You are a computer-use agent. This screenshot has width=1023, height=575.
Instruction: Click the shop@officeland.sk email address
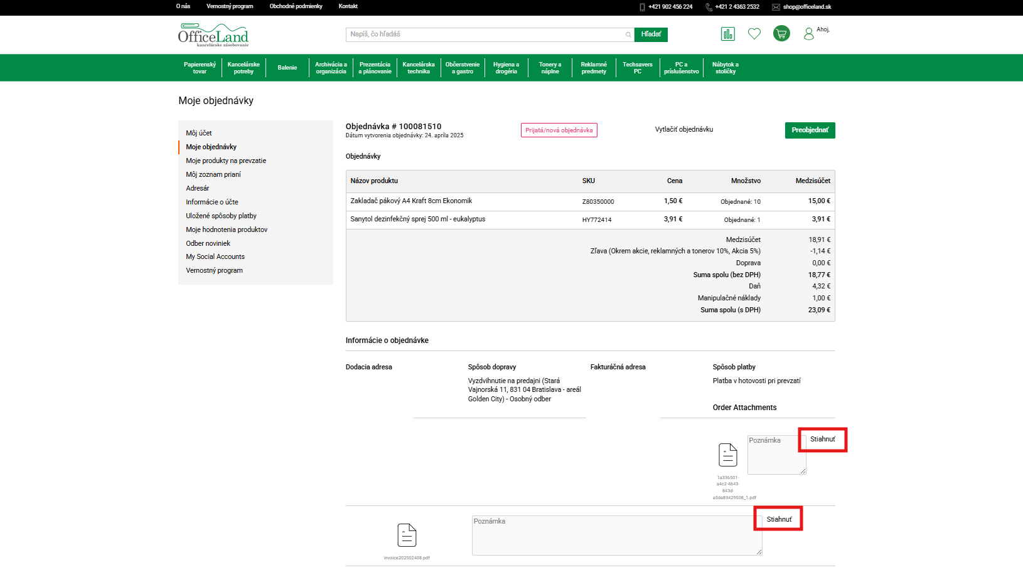click(807, 7)
